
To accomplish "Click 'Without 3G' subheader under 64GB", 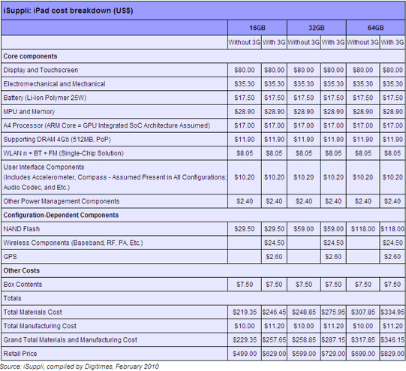I will [x=362, y=42].
